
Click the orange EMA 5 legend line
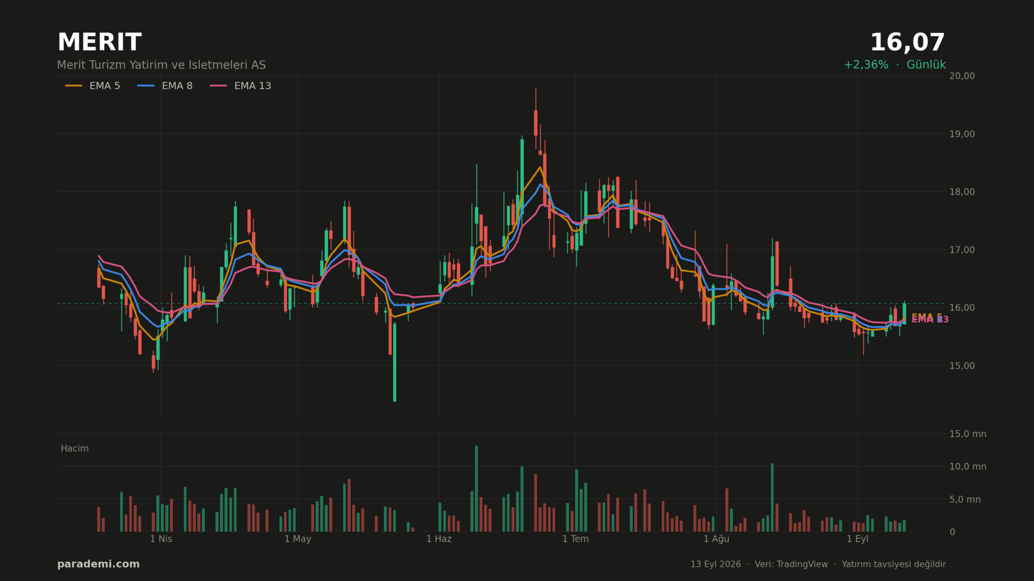pos(74,86)
